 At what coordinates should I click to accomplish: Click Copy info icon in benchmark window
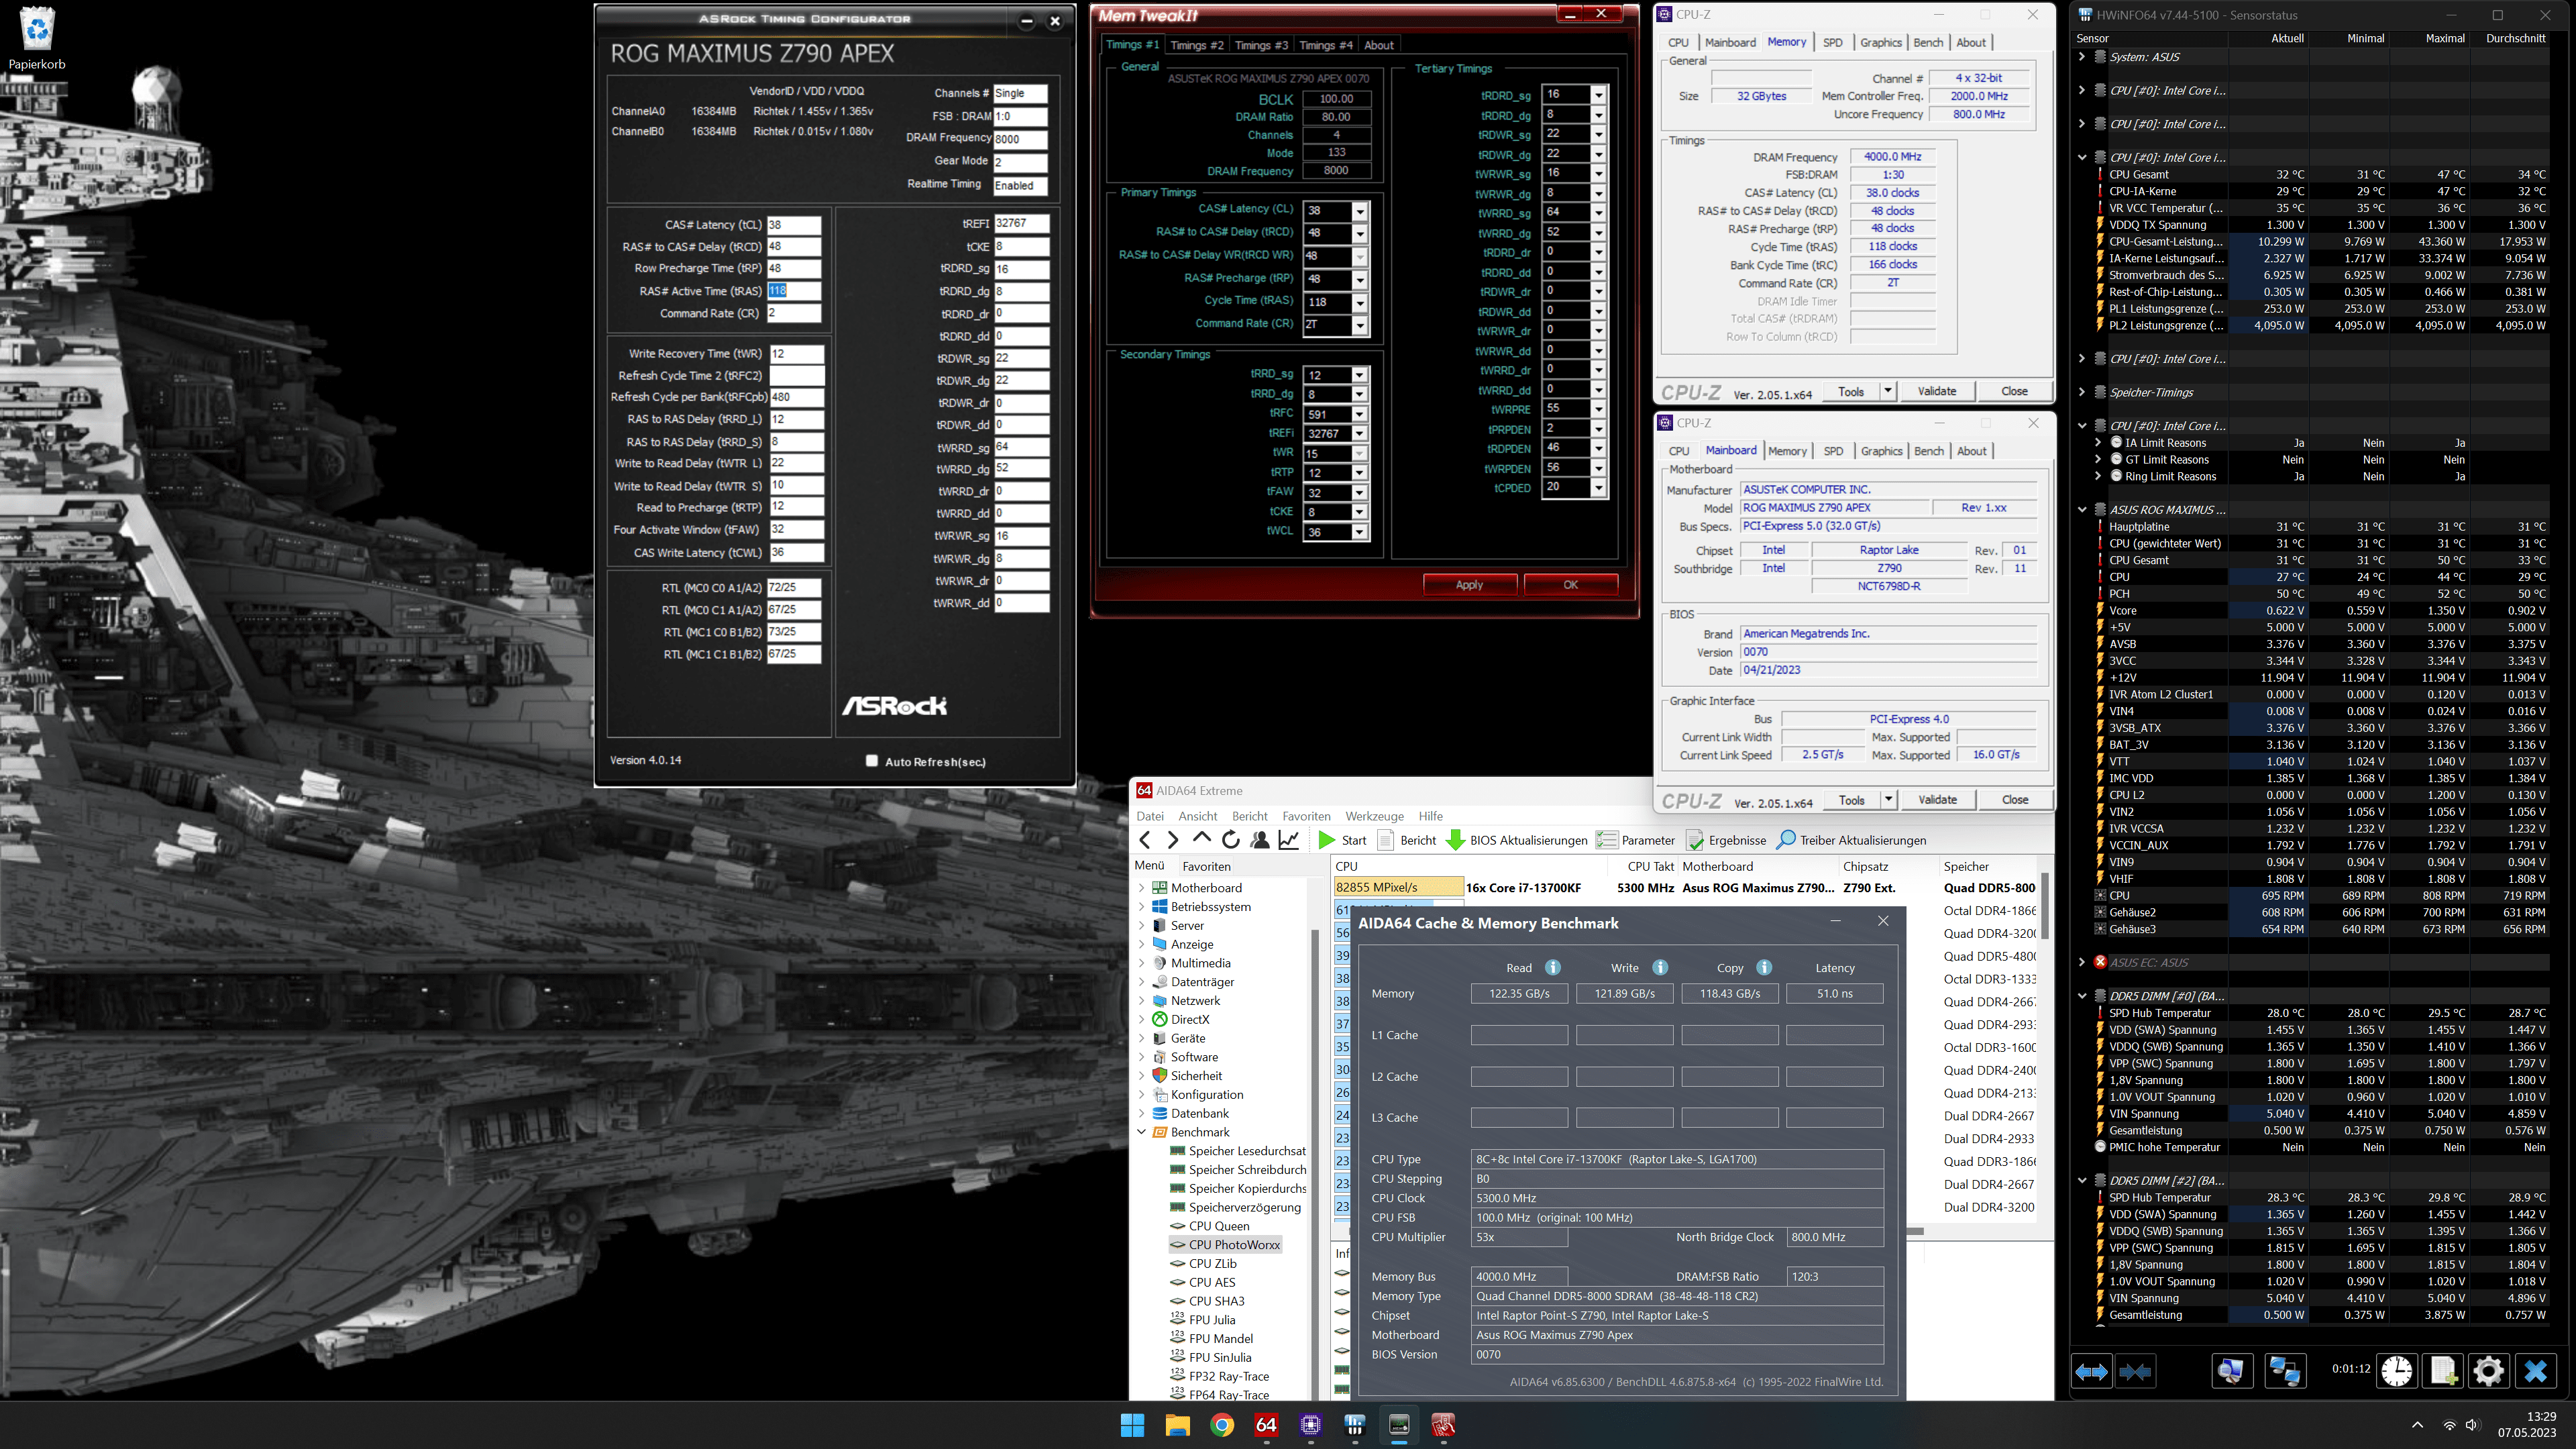click(x=1764, y=967)
